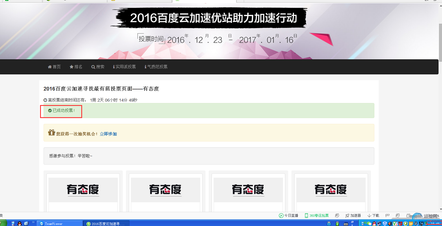Go to the 排名 ranking page
Viewport: 442px width, 226px height.
(76, 67)
